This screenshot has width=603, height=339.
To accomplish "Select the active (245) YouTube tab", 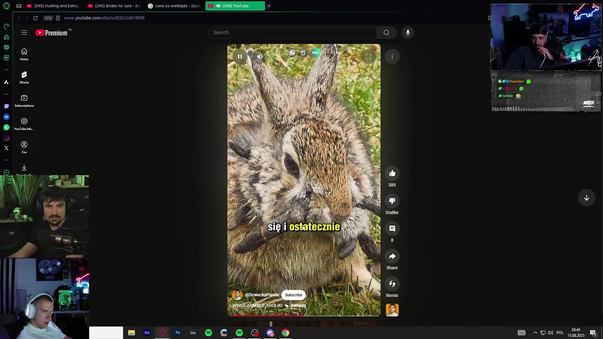I will [235, 6].
